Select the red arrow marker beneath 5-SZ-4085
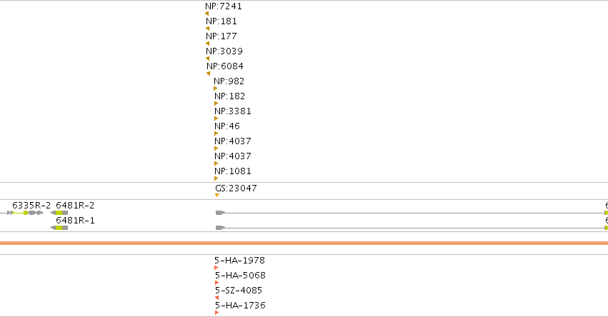The image size is (608, 317). pyautogui.click(x=216, y=298)
